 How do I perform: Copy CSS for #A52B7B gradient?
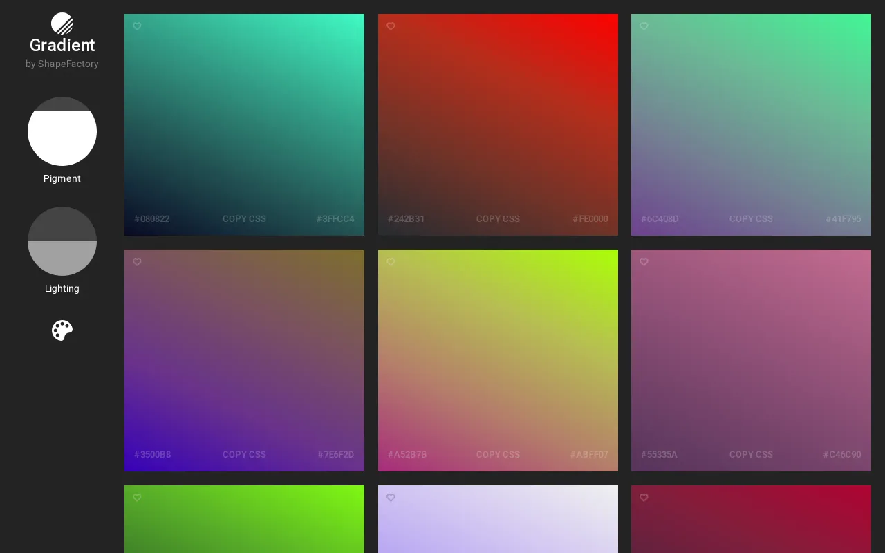498,455
